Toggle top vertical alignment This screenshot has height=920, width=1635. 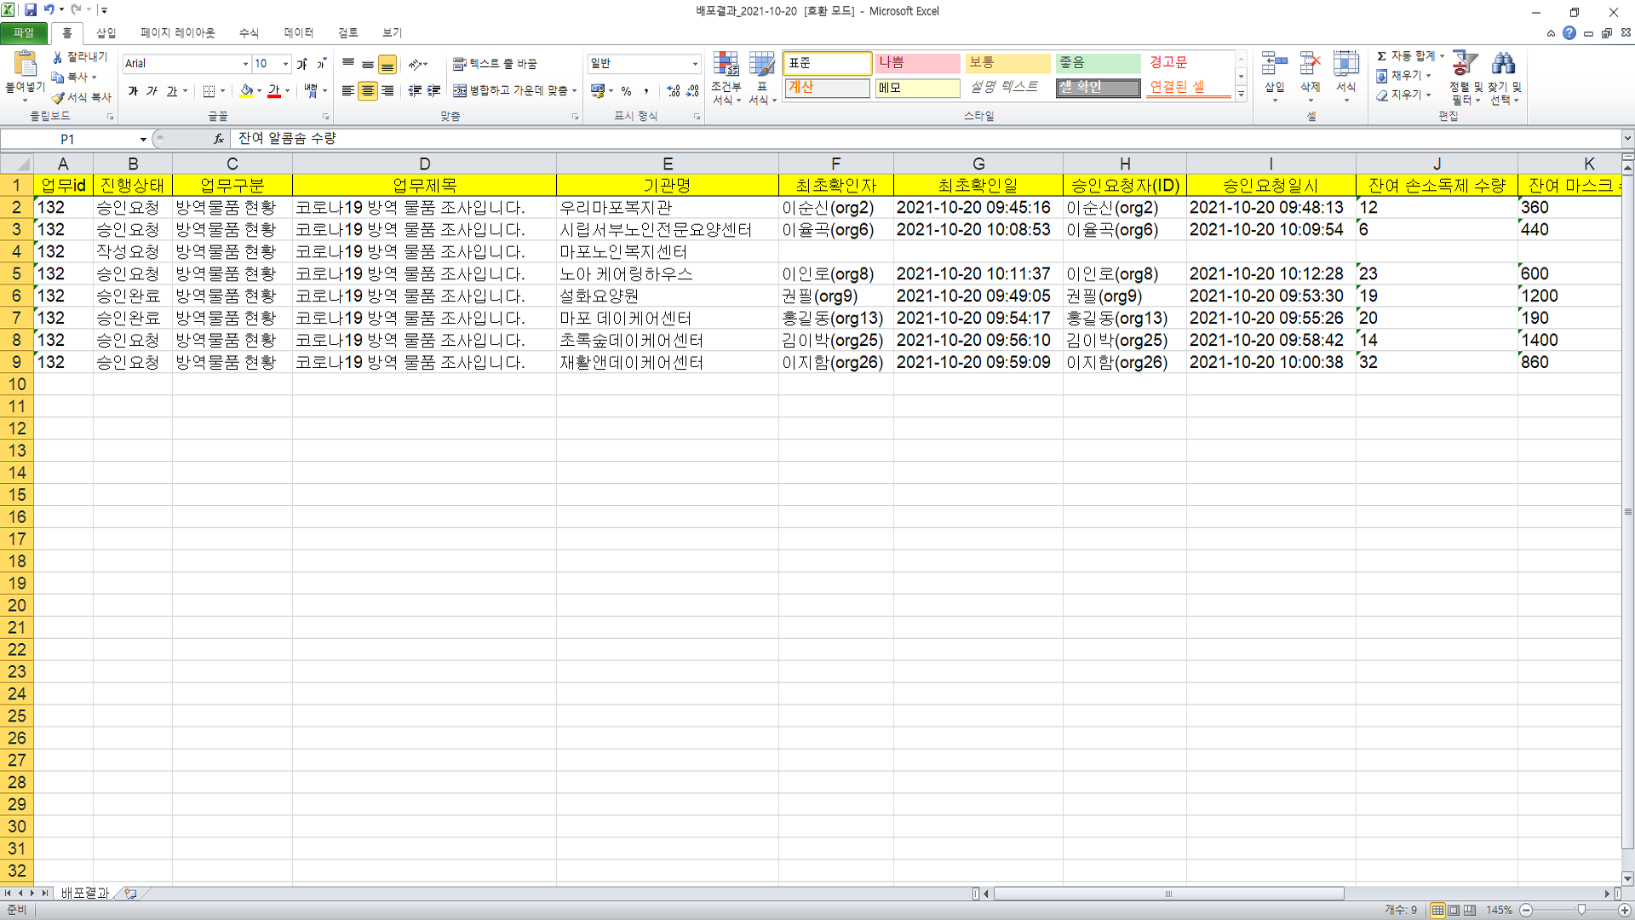tap(348, 64)
